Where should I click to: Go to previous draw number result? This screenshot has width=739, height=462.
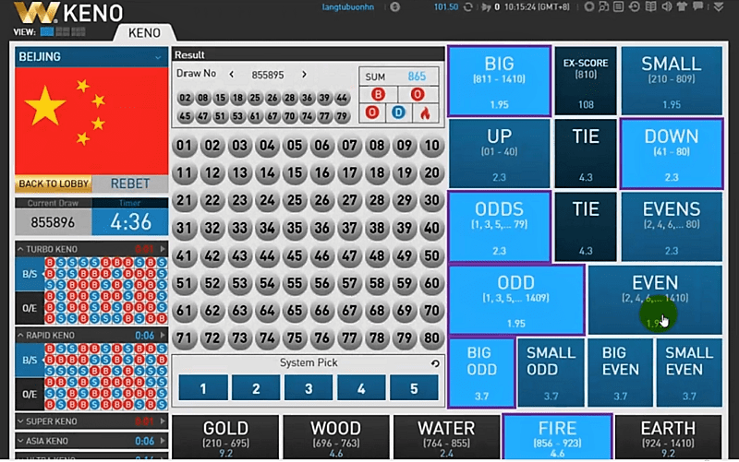232,75
